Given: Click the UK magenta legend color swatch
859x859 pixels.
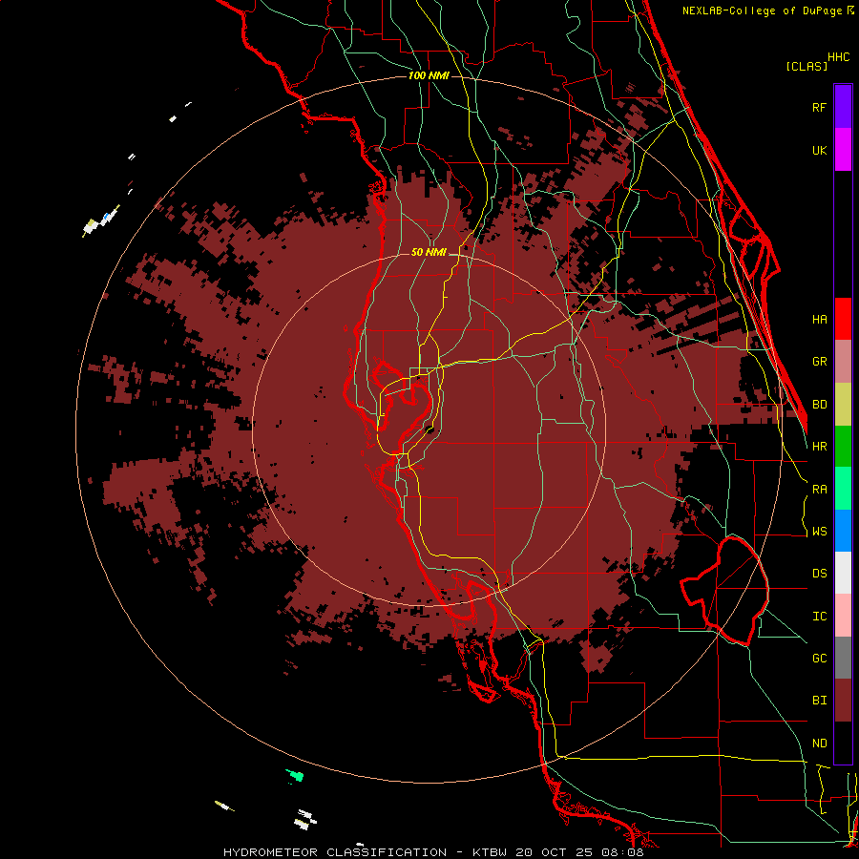Looking at the screenshot, I should pyautogui.click(x=843, y=150).
